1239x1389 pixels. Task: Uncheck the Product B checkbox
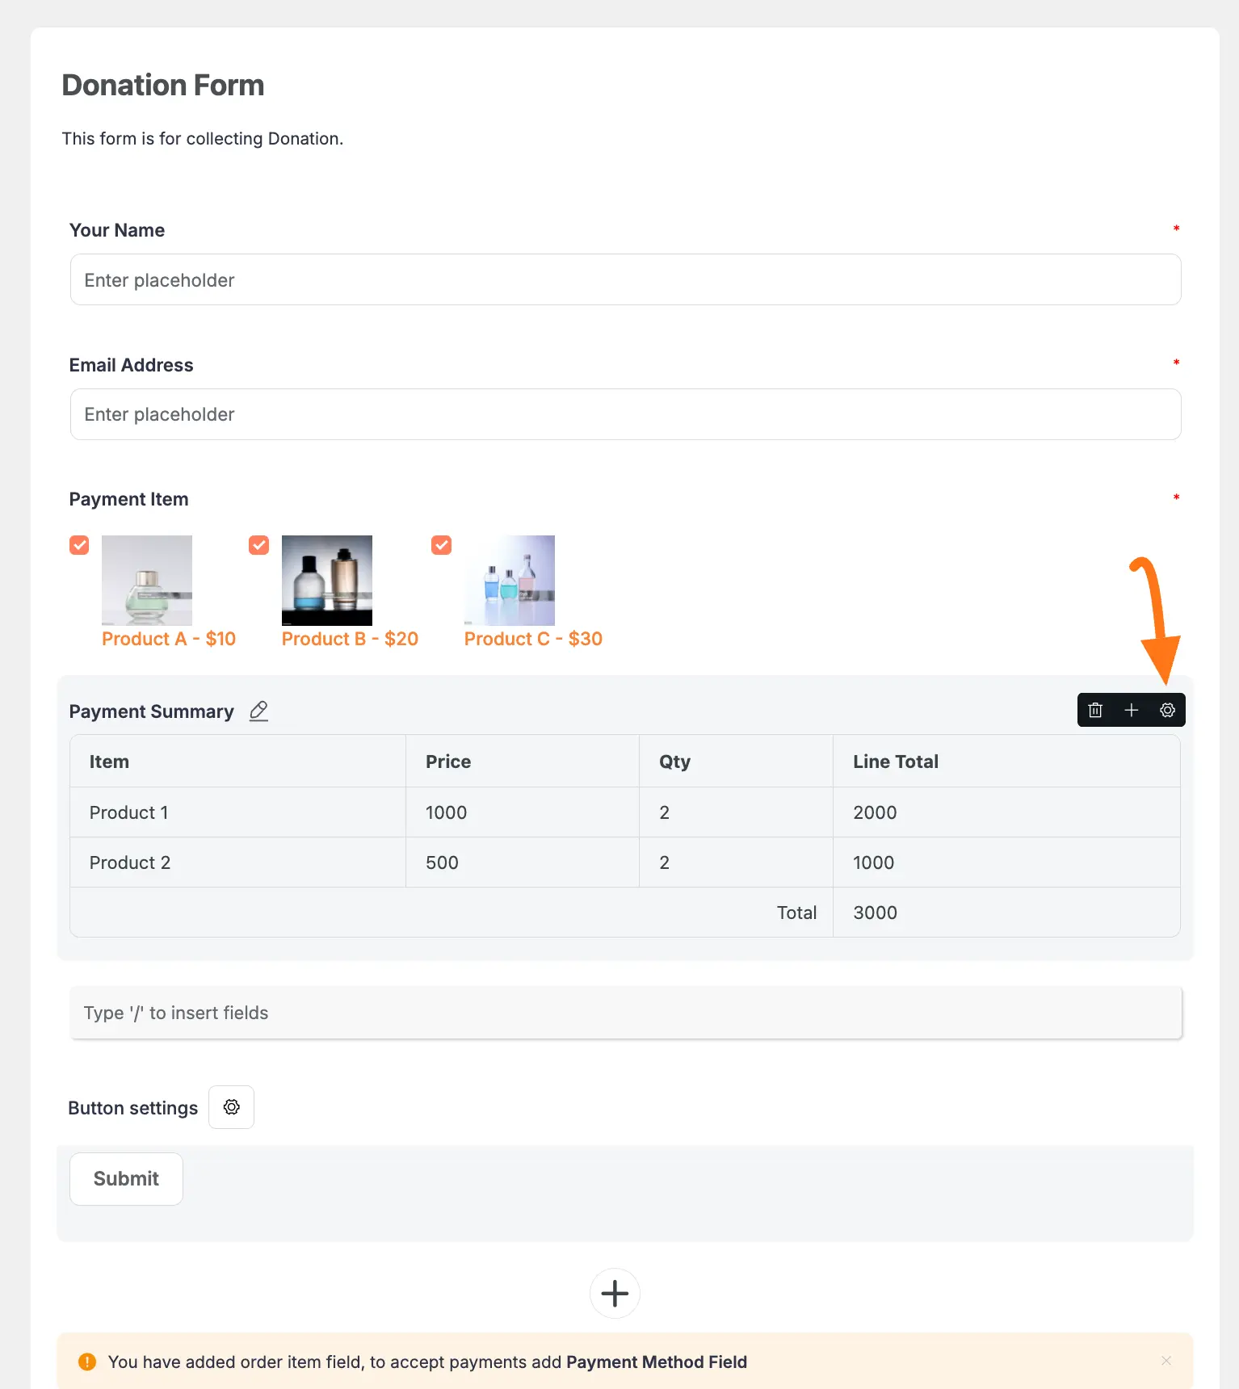pyautogui.click(x=258, y=545)
